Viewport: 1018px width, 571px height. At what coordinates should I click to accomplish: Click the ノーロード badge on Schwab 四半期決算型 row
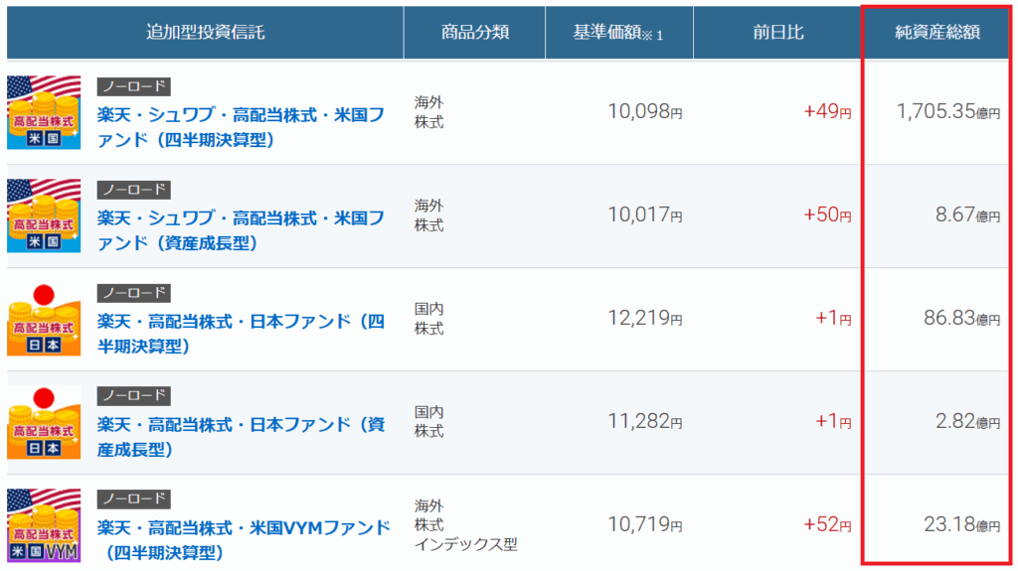(133, 86)
